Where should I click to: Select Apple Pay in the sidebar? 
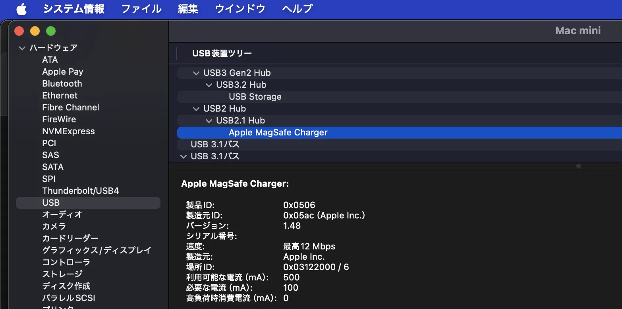[63, 71]
